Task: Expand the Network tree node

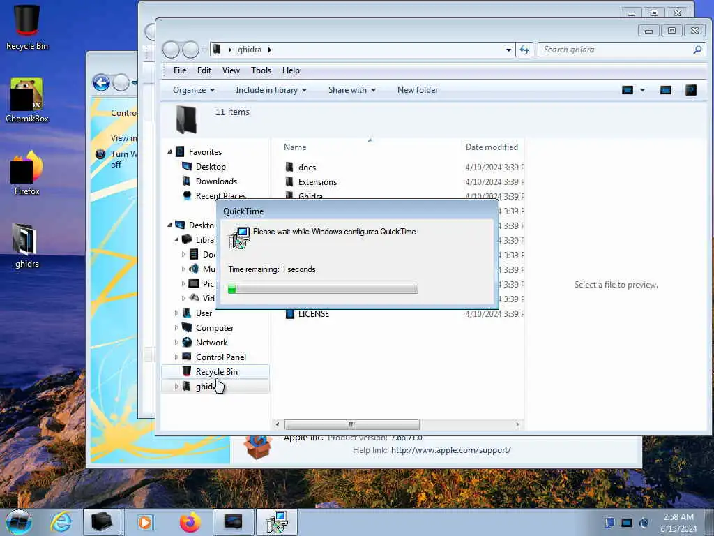Action: point(176,342)
